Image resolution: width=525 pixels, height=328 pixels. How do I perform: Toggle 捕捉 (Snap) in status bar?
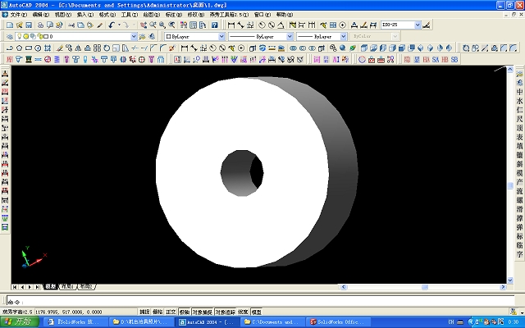pyautogui.click(x=144, y=312)
